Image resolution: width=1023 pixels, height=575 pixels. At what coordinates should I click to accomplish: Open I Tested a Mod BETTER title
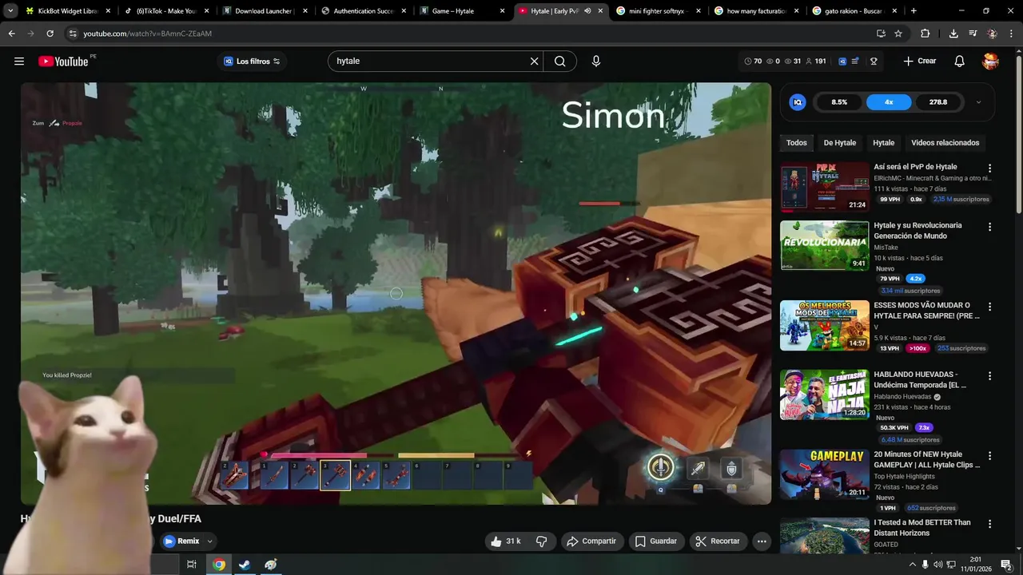point(922,527)
